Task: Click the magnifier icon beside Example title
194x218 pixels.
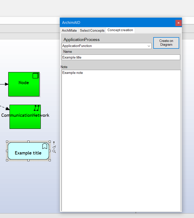Action: tap(54, 151)
